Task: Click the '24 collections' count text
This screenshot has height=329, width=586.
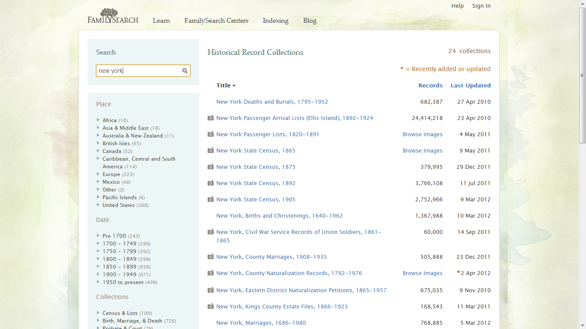Action: pyautogui.click(x=469, y=51)
